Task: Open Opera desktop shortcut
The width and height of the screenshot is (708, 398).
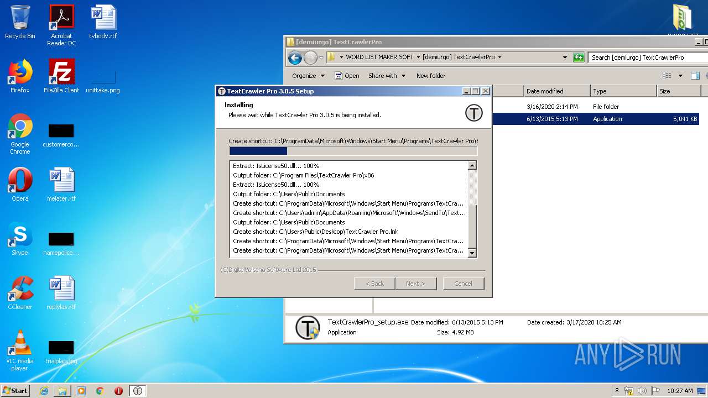Action: pos(20,185)
